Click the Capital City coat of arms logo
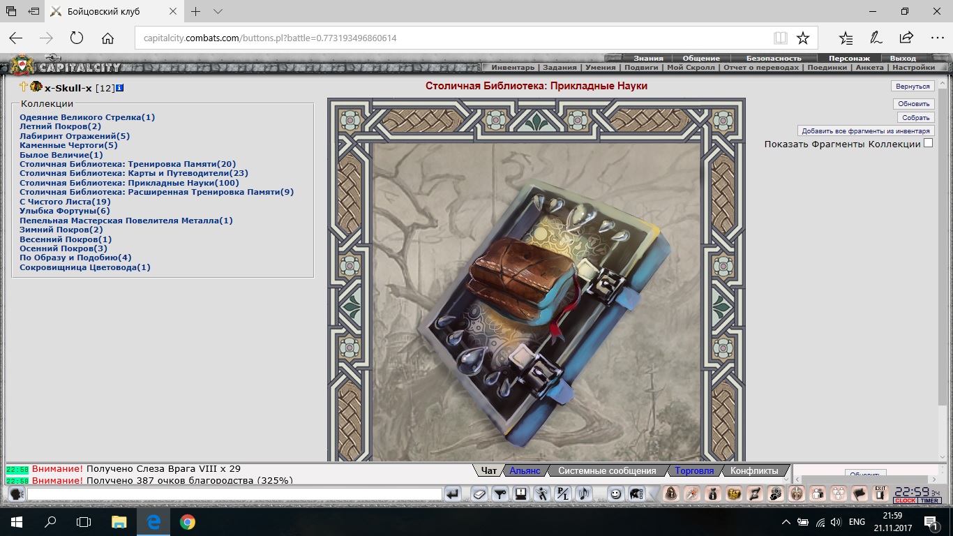 pyautogui.click(x=22, y=66)
